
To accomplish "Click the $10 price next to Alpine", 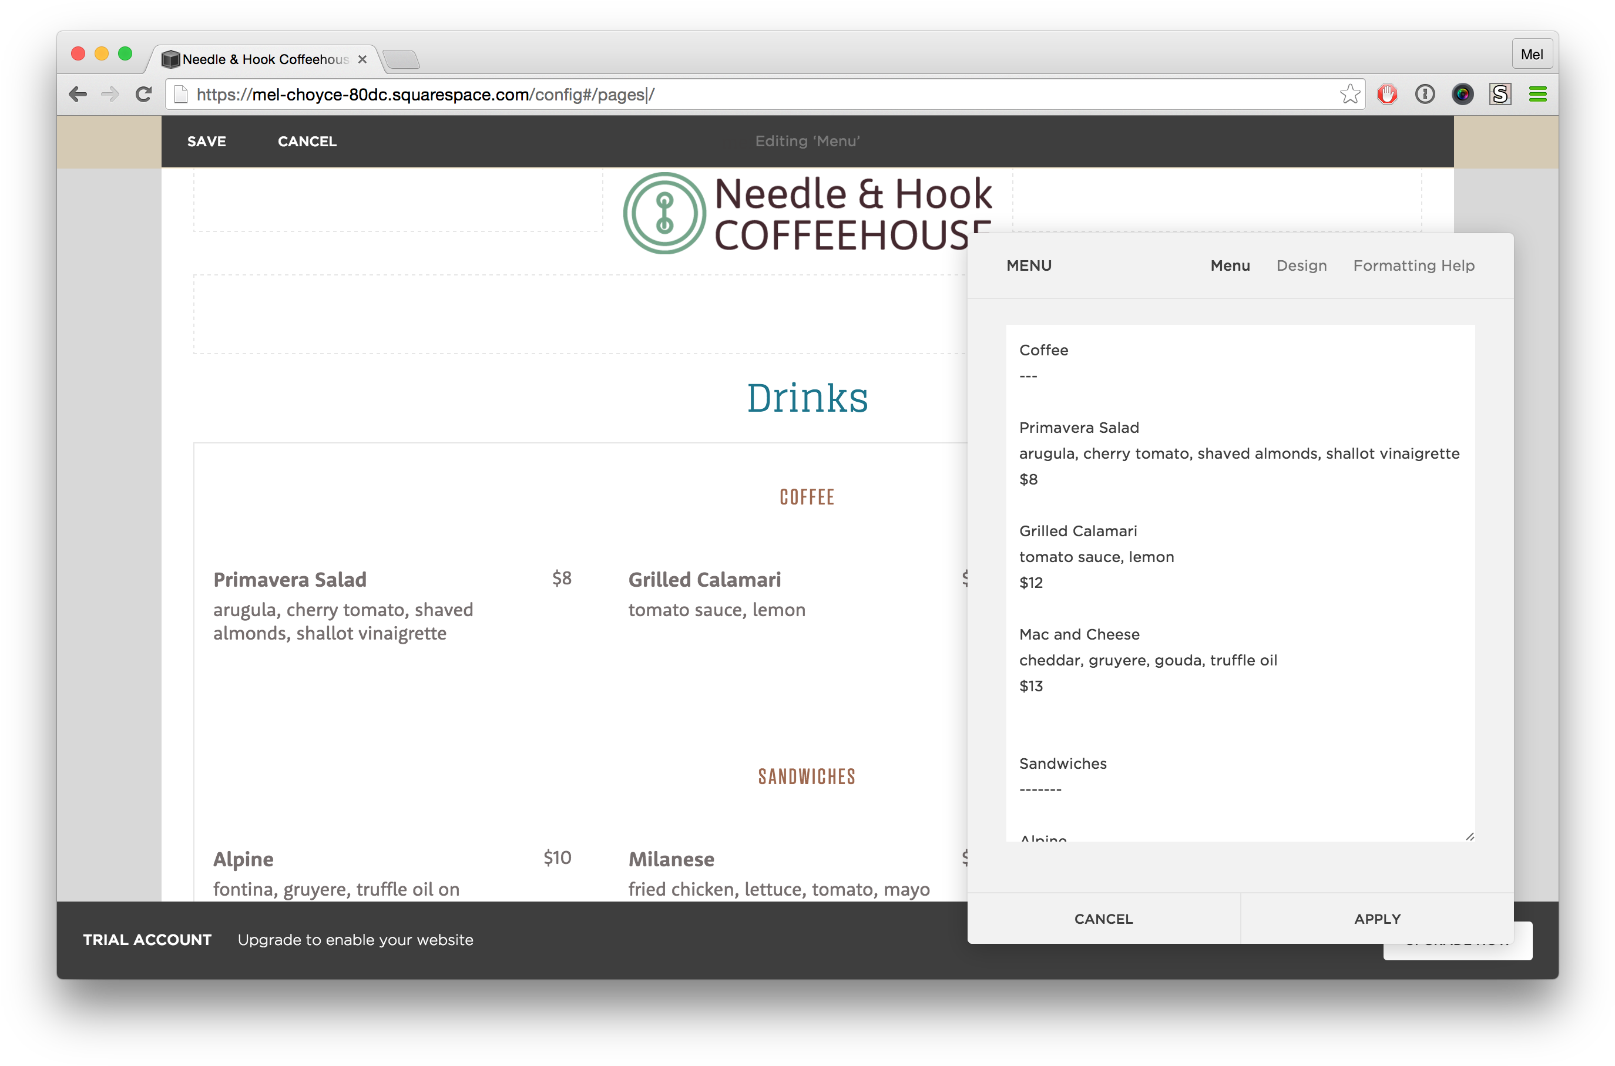I will pyautogui.click(x=557, y=858).
